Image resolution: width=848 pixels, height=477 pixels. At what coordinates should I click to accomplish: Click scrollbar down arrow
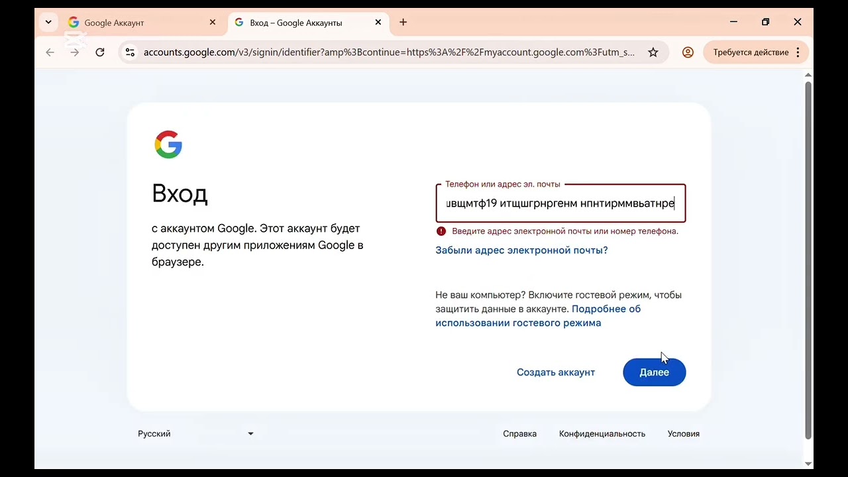tap(808, 463)
